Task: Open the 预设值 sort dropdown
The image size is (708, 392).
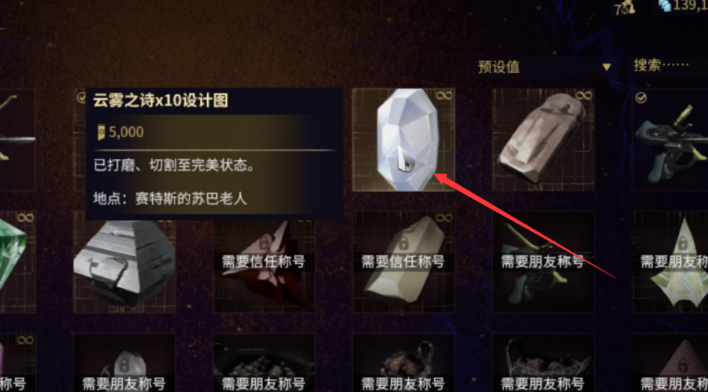Action: coord(545,67)
